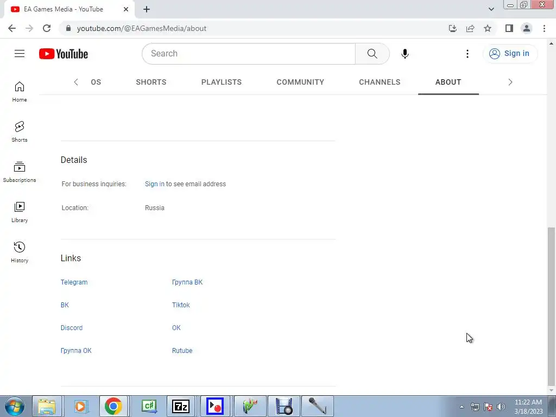Open the ВК link

coord(65,305)
